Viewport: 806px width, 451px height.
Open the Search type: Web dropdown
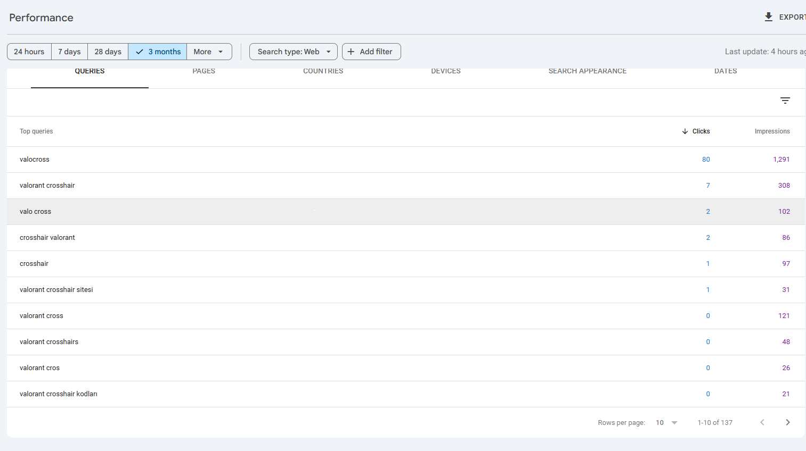[294, 52]
